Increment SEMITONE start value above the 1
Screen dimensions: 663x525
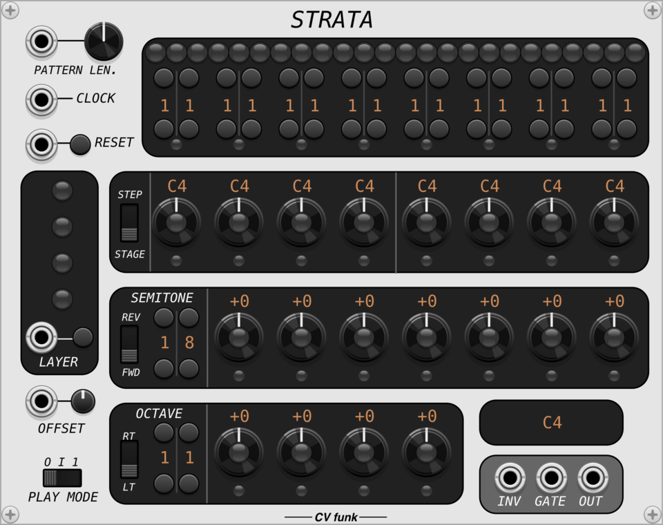click(163, 316)
